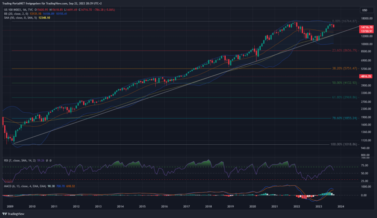Screen dimensions: 377x218
Task: Click the 2009 label on the time axis
Action: click(x=10, y=207)
